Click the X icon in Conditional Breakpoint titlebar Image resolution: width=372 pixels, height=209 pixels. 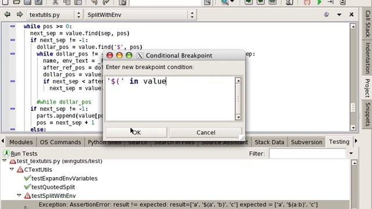(x=140, y=56)
